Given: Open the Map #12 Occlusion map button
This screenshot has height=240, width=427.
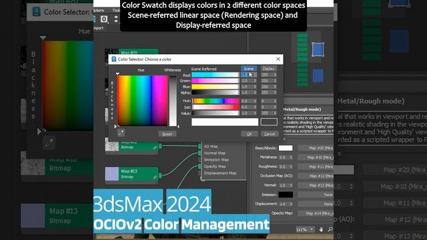Looking at the screenshot, I should tap(316, 176).
